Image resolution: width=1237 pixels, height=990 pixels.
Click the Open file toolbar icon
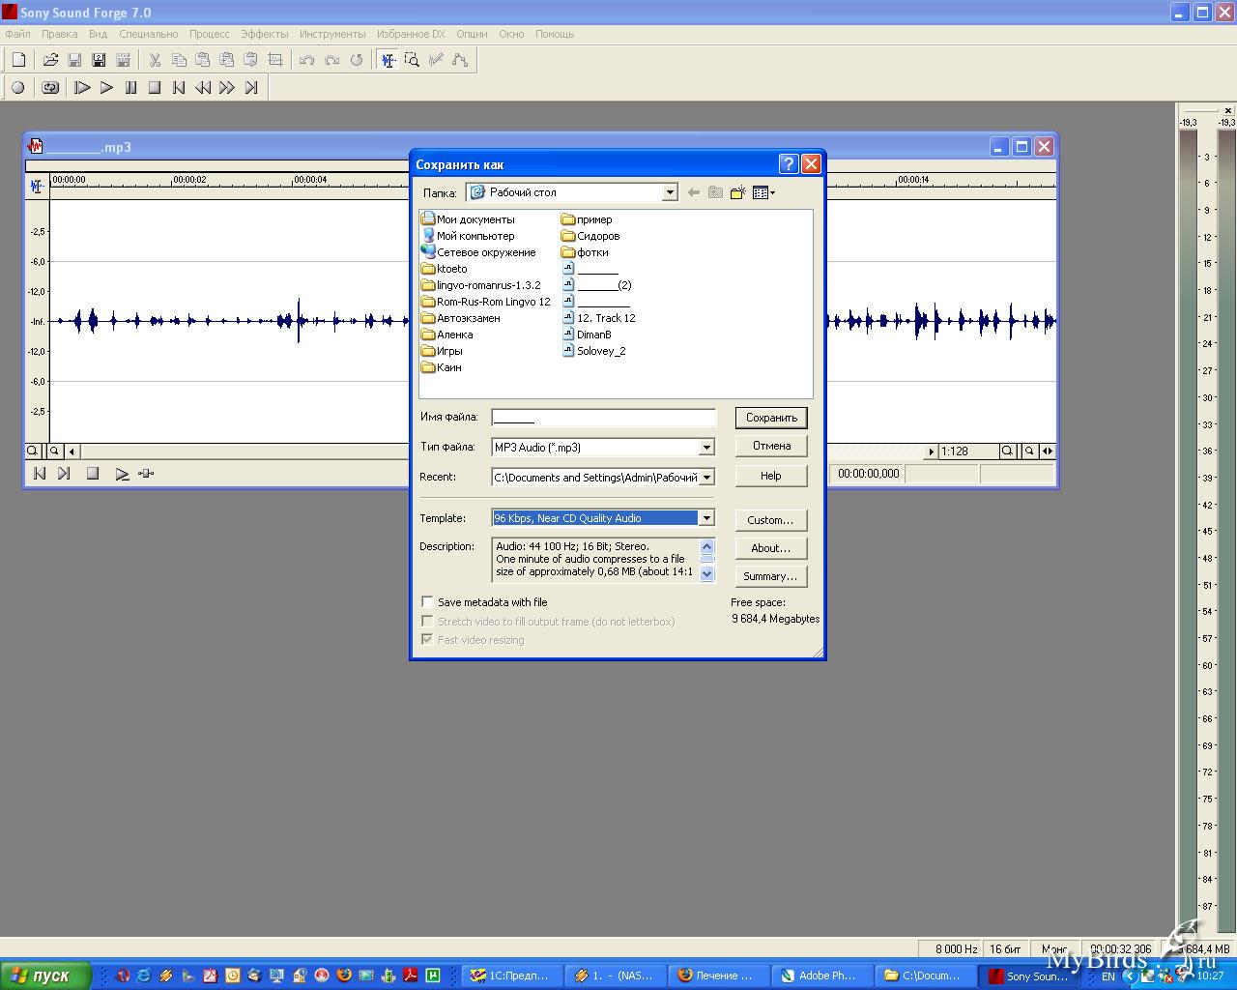point(50,60)
